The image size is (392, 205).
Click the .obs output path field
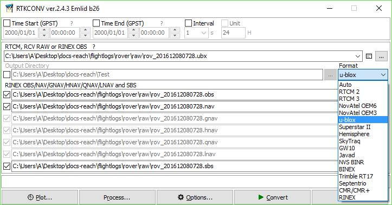tap(175, 94)
